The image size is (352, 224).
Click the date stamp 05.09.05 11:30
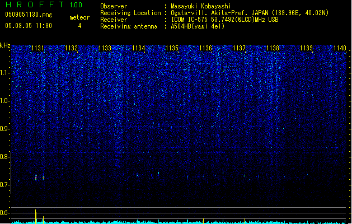tap(29, 25)
